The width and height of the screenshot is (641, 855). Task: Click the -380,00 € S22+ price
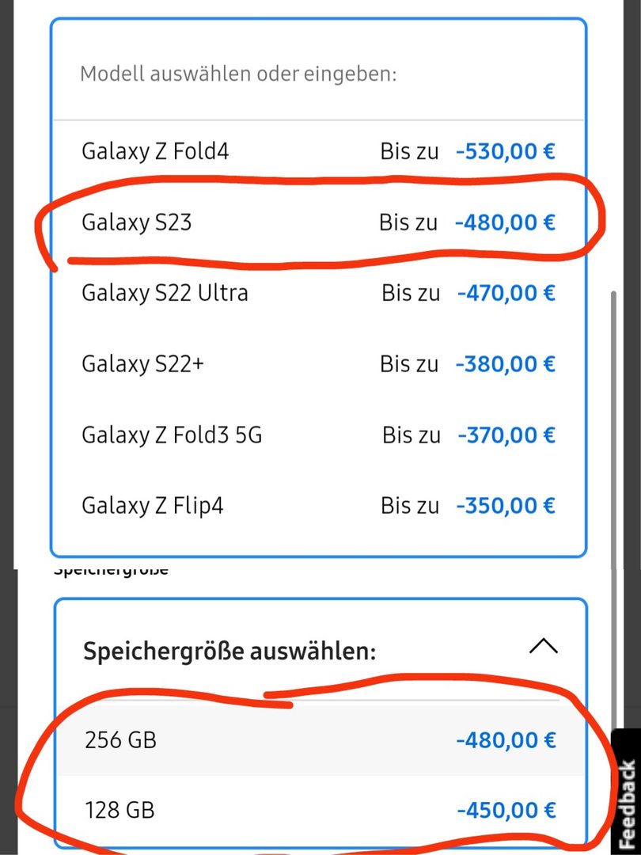(x=506, y=364)
